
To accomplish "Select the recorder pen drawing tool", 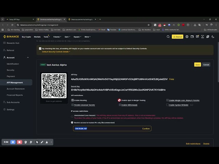I will click(x=42, y=142).
